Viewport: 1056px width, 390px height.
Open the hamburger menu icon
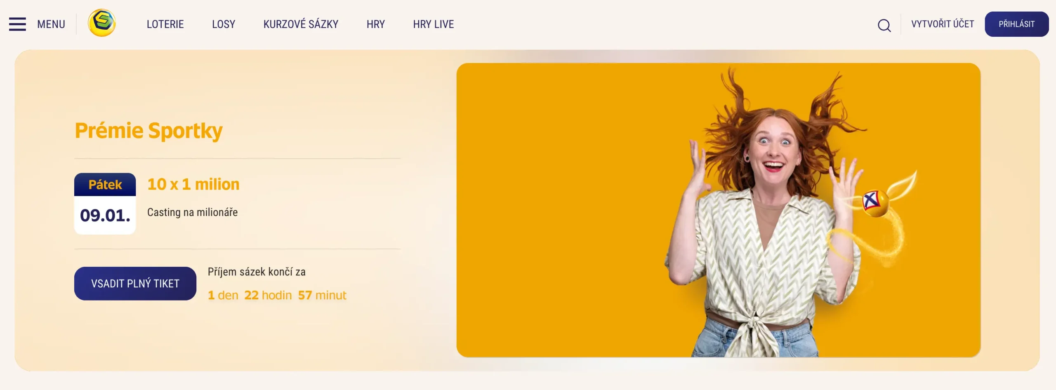17,24
